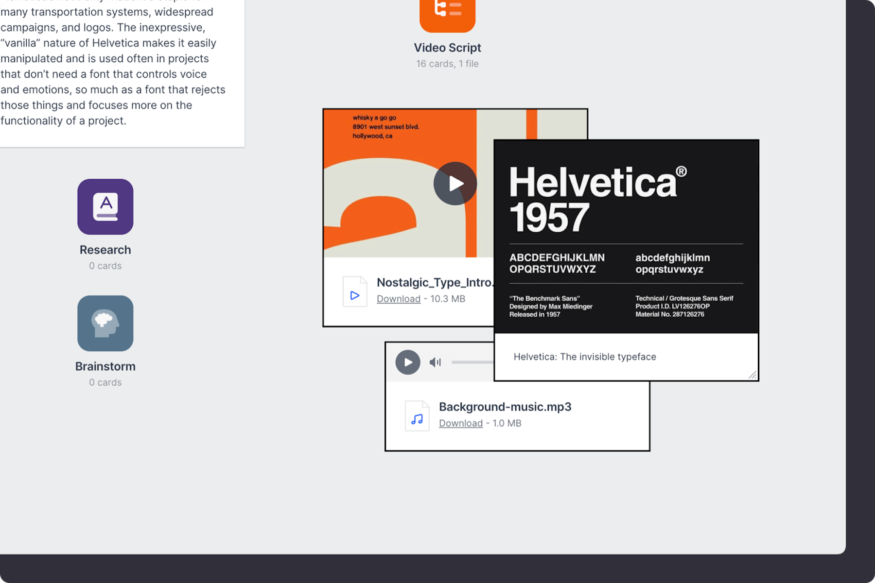This screenshot has width=875, height=583.
Task: Play the Nostalgic_Type_Intro video
Action: point(455,184)
